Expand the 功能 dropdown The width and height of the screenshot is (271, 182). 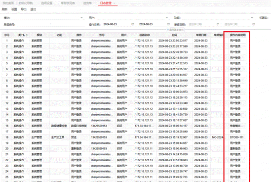[x=252, y=18]
